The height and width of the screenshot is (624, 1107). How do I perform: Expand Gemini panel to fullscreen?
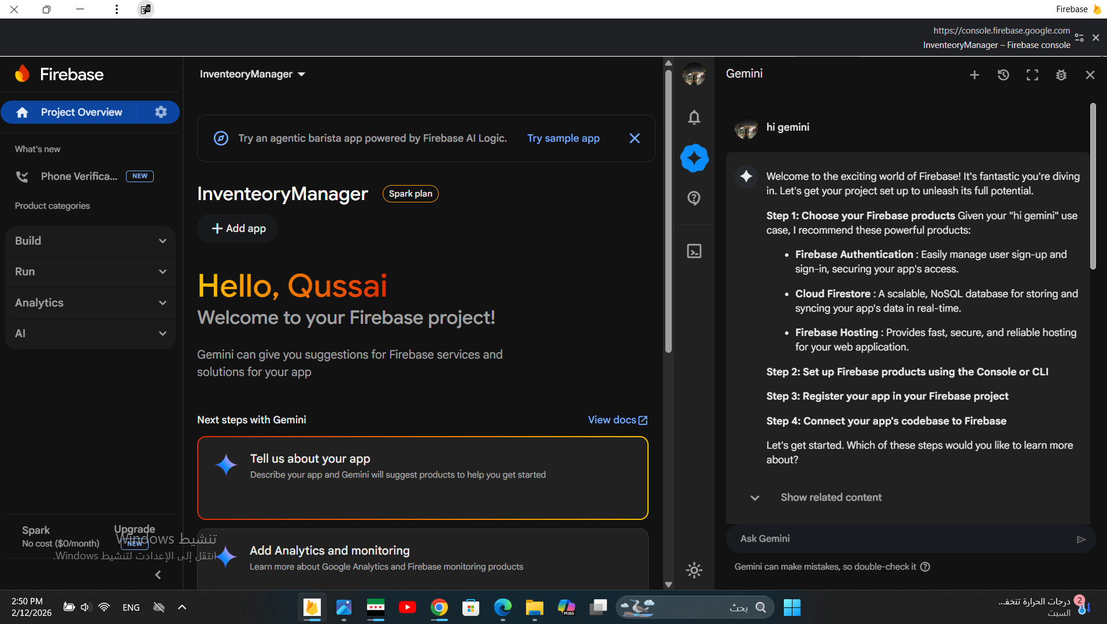[x=1032, y=75]
